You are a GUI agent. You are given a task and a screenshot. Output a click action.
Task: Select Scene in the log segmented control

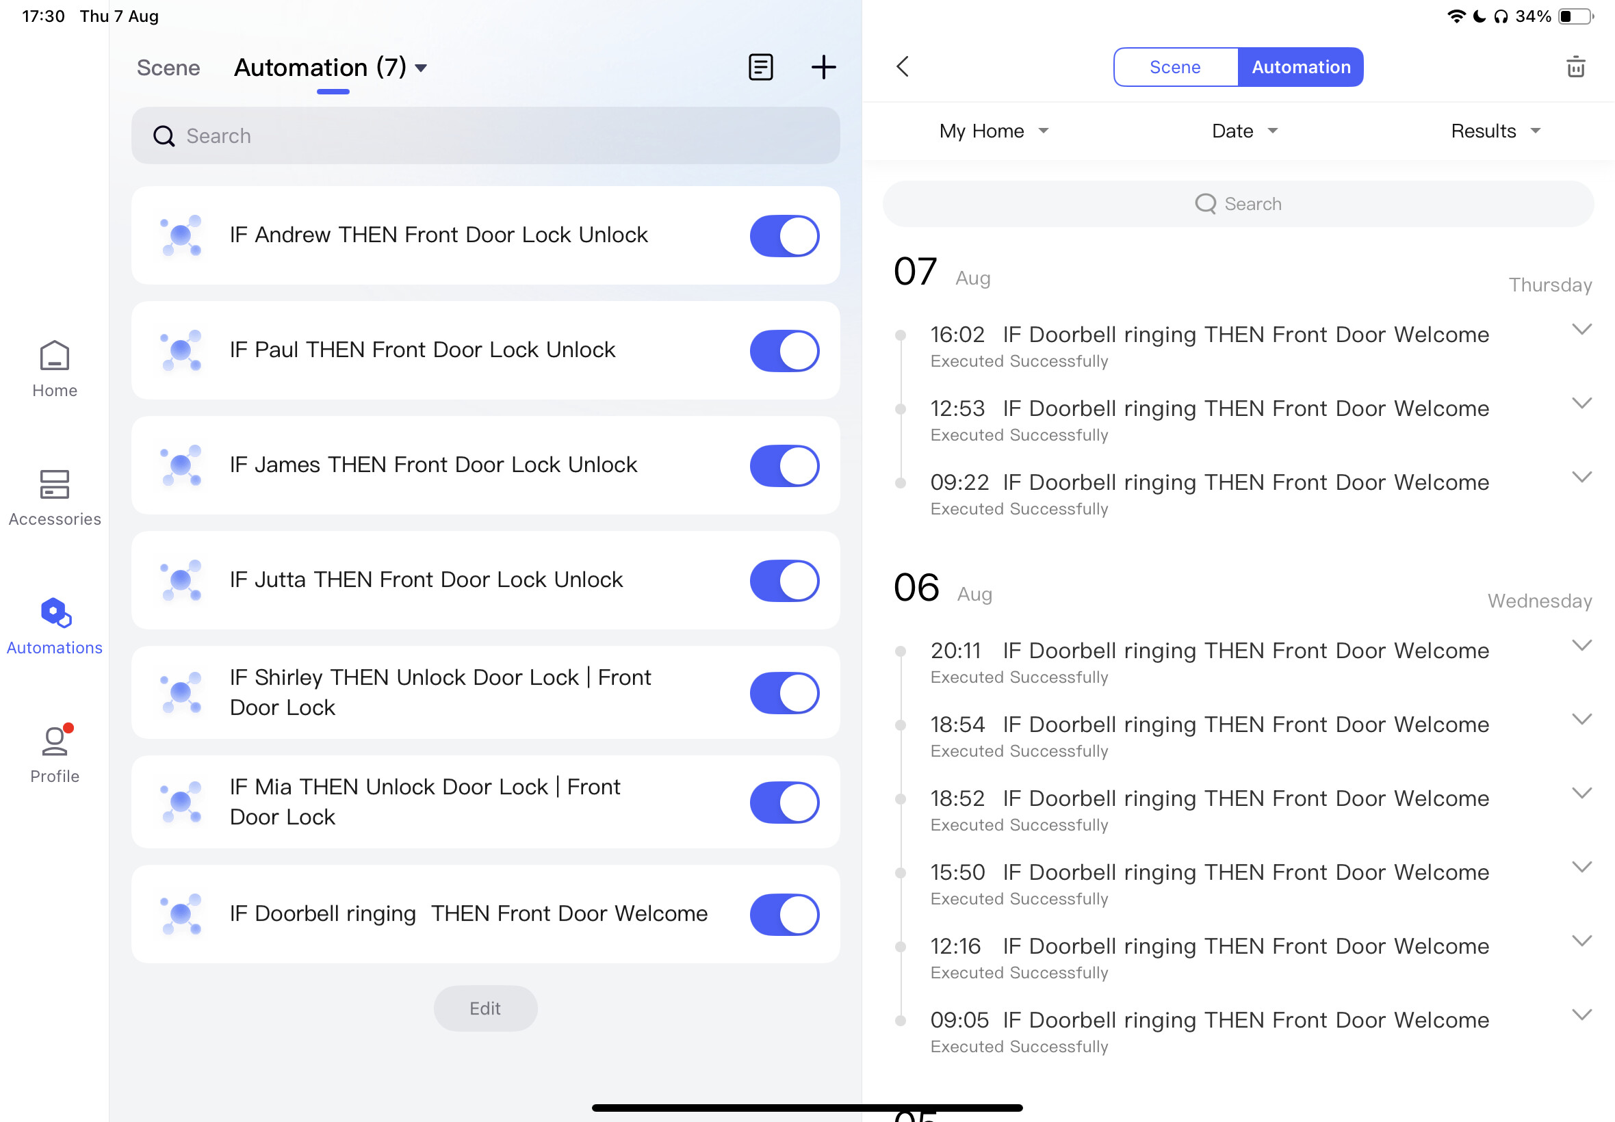[1175, 68]
